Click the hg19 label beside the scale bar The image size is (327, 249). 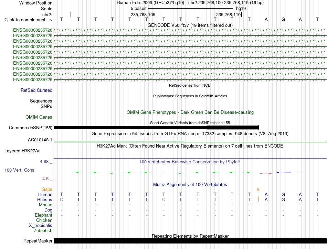pyautogui.click(x=241, y=9)
